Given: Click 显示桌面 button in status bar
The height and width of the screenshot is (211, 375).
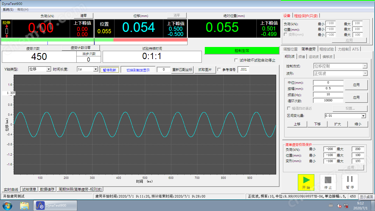Looking at the screenshot, I should point(366,196).
